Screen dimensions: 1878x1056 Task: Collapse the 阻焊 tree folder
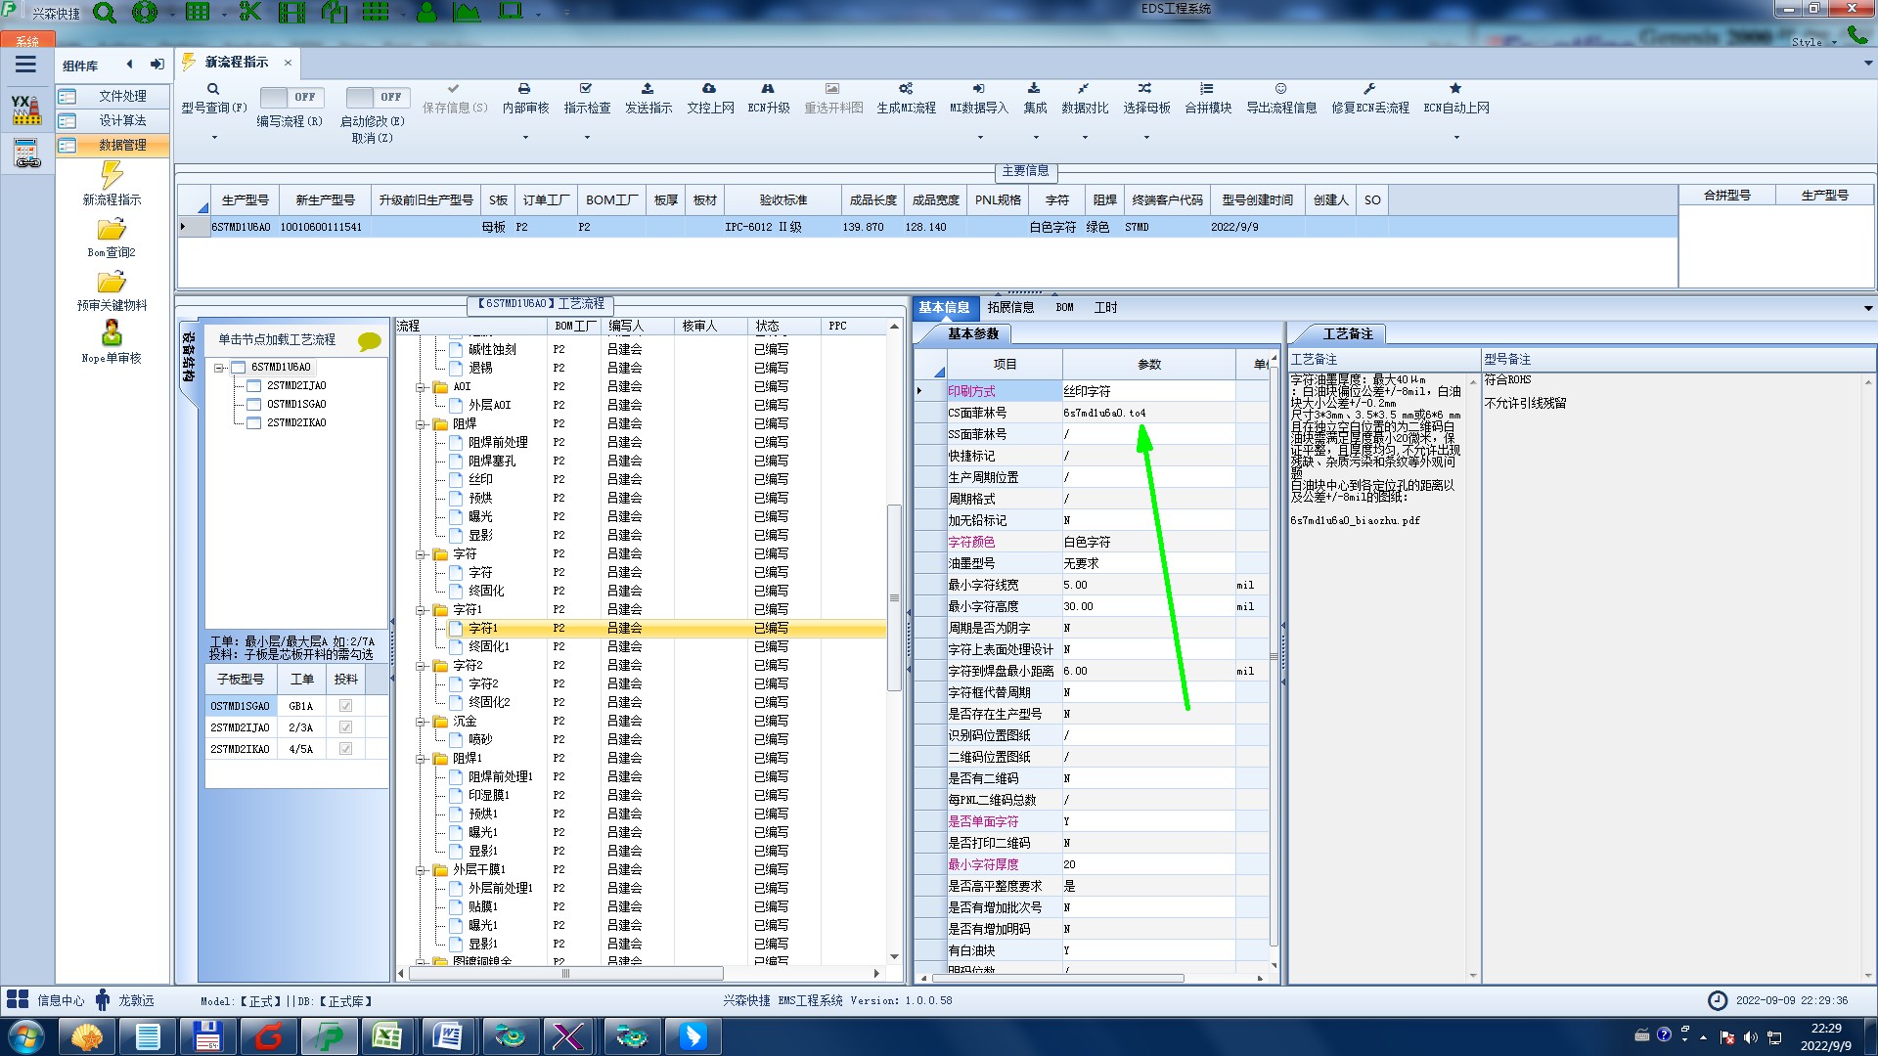[422, 424]
